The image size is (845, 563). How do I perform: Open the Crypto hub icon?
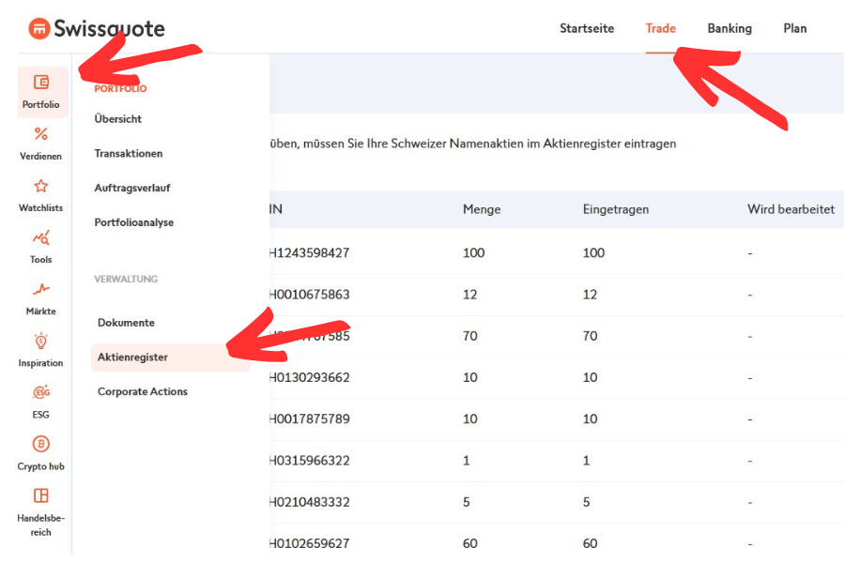[x=41, y=445]
